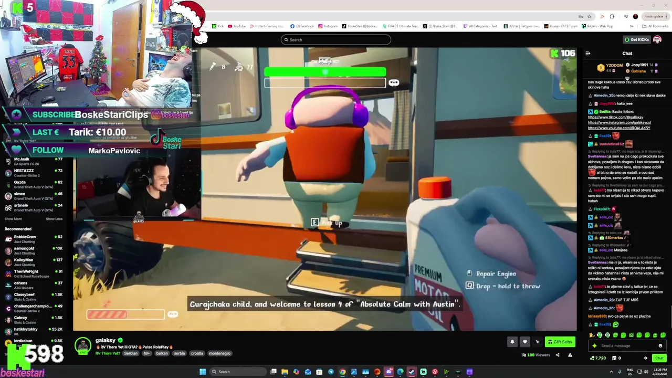This screenshot has width=672, height=378.
Task: Open the Task View taskbar icon
Action: click(274, 372)
